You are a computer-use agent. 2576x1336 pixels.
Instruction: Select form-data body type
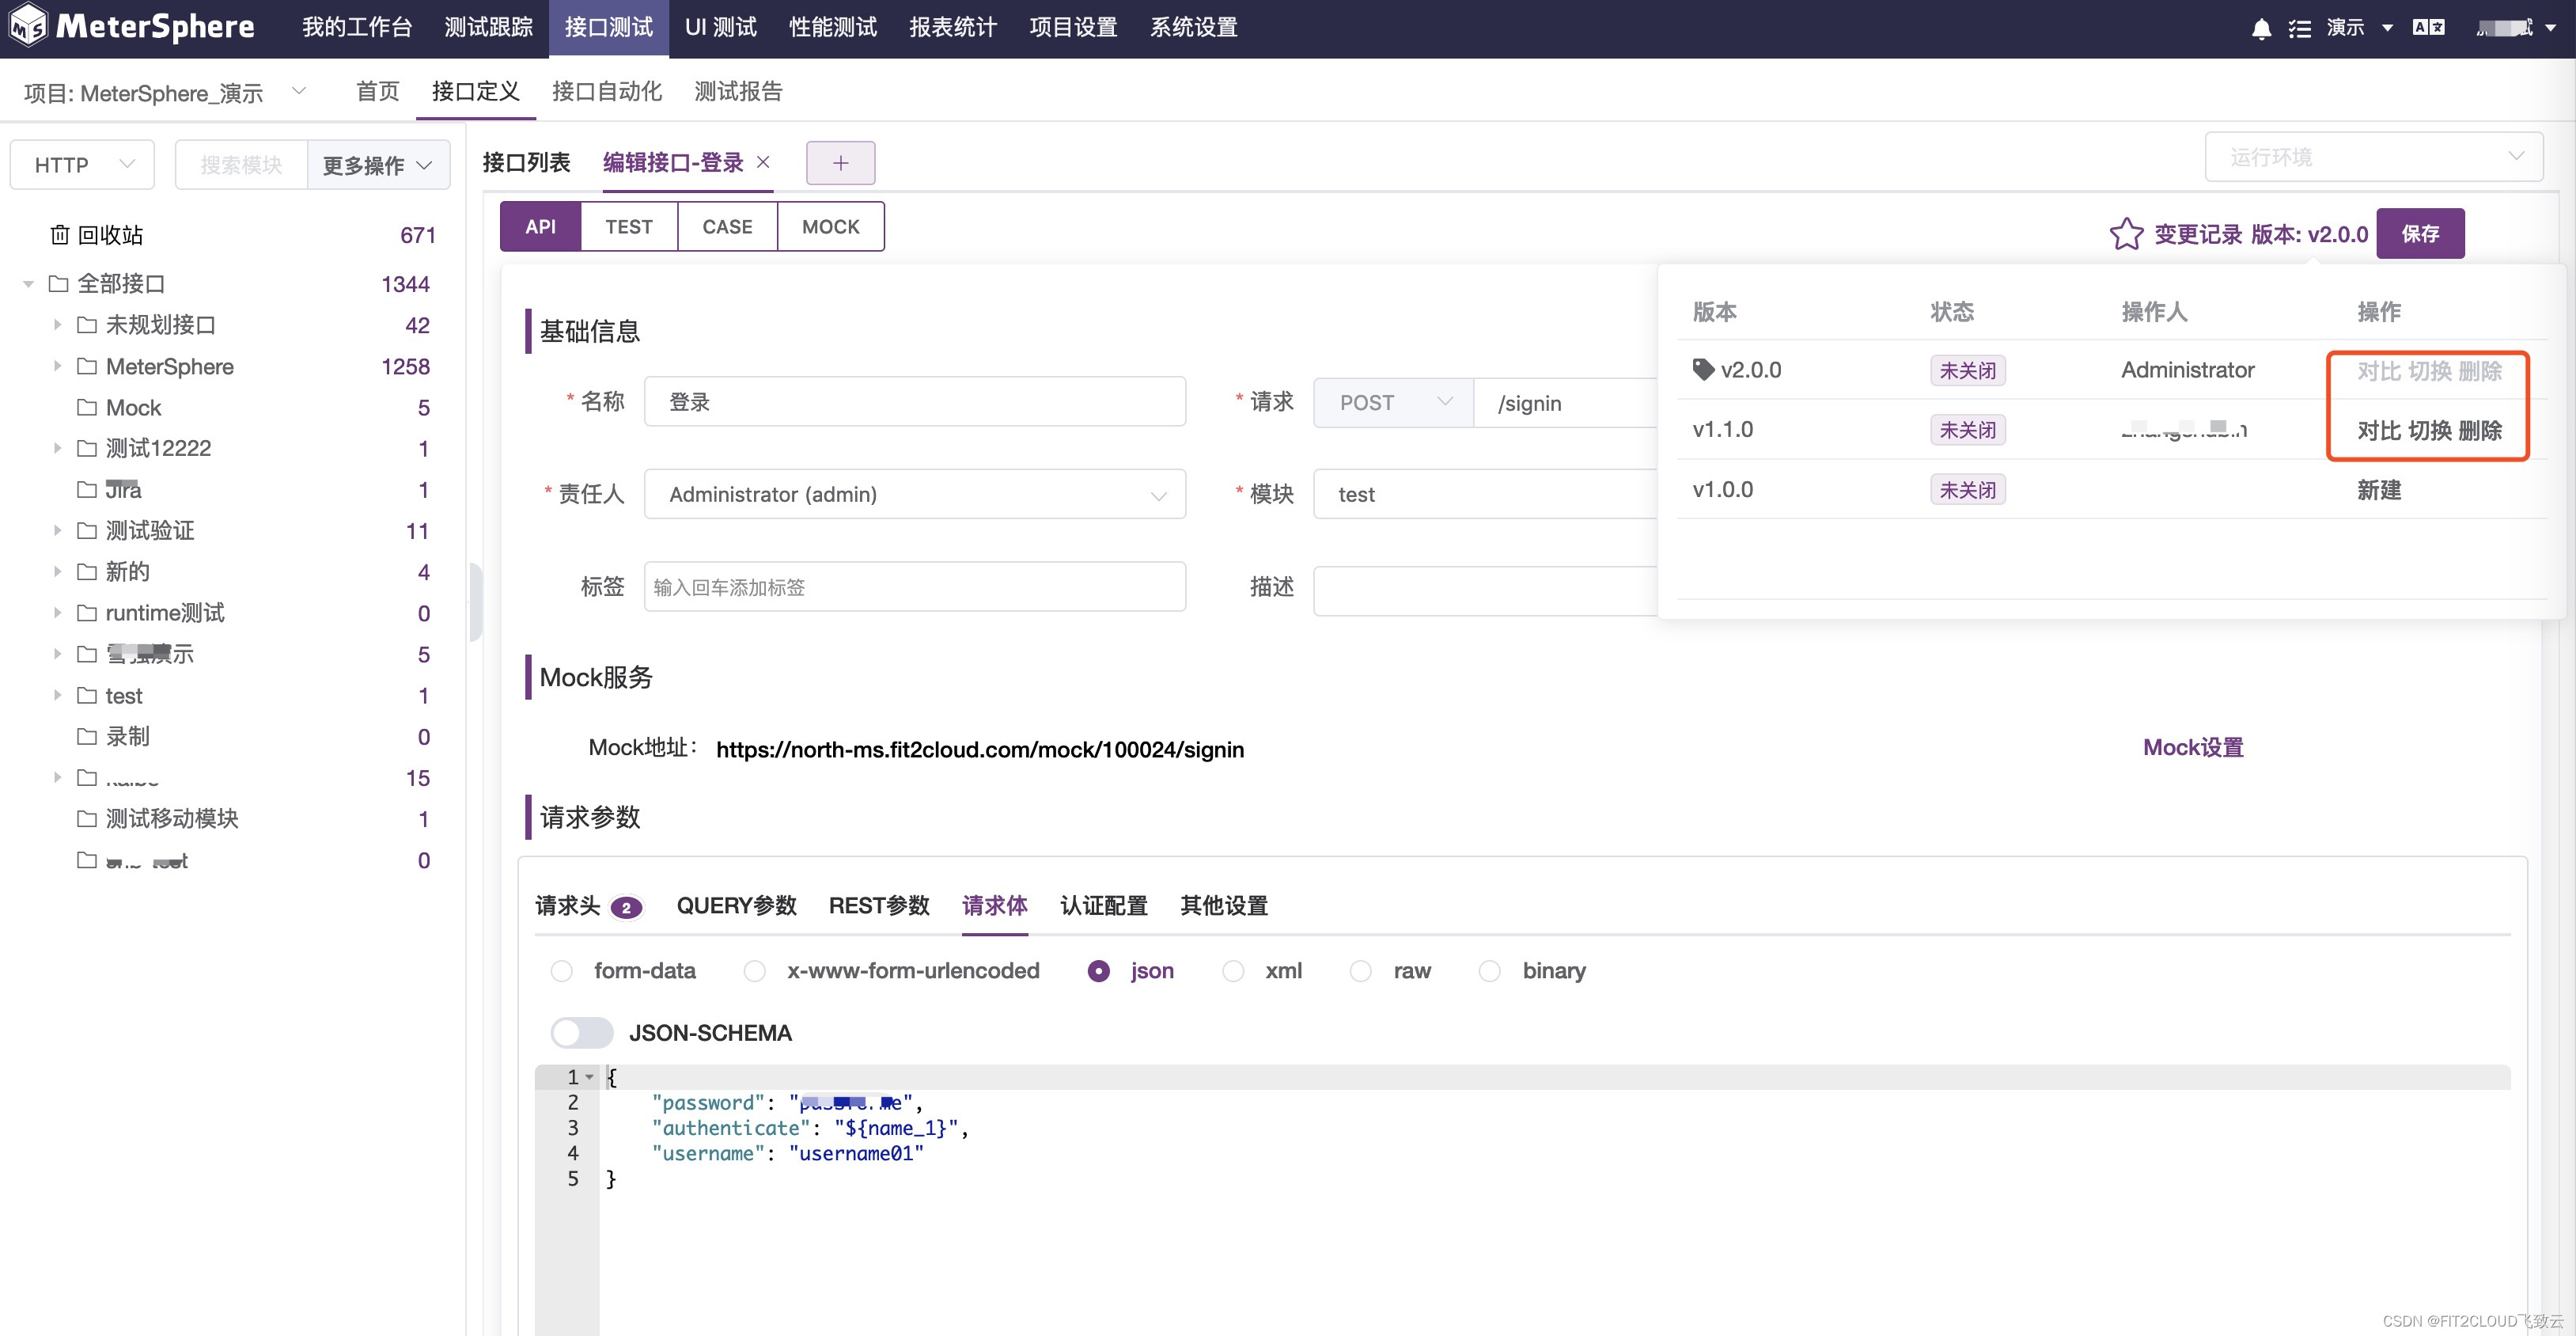(x=562, y=970)
